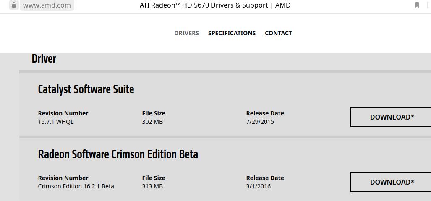Go to the CONTACT tab
431x201 pixels.
(278, 33)
